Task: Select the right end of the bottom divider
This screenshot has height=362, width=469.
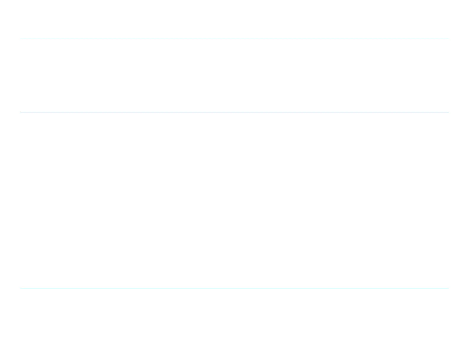Action: coord(448,288)
